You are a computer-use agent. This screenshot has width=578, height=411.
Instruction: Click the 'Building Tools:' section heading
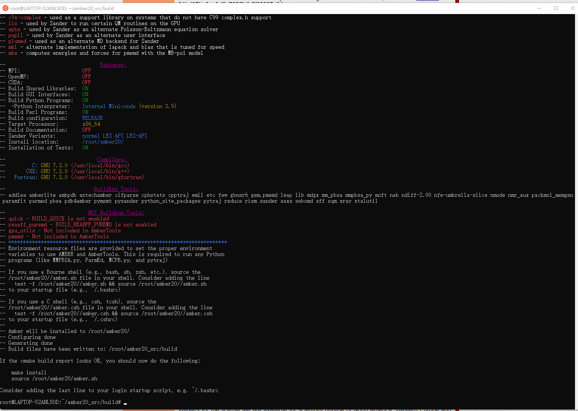[x=116, y=189]
